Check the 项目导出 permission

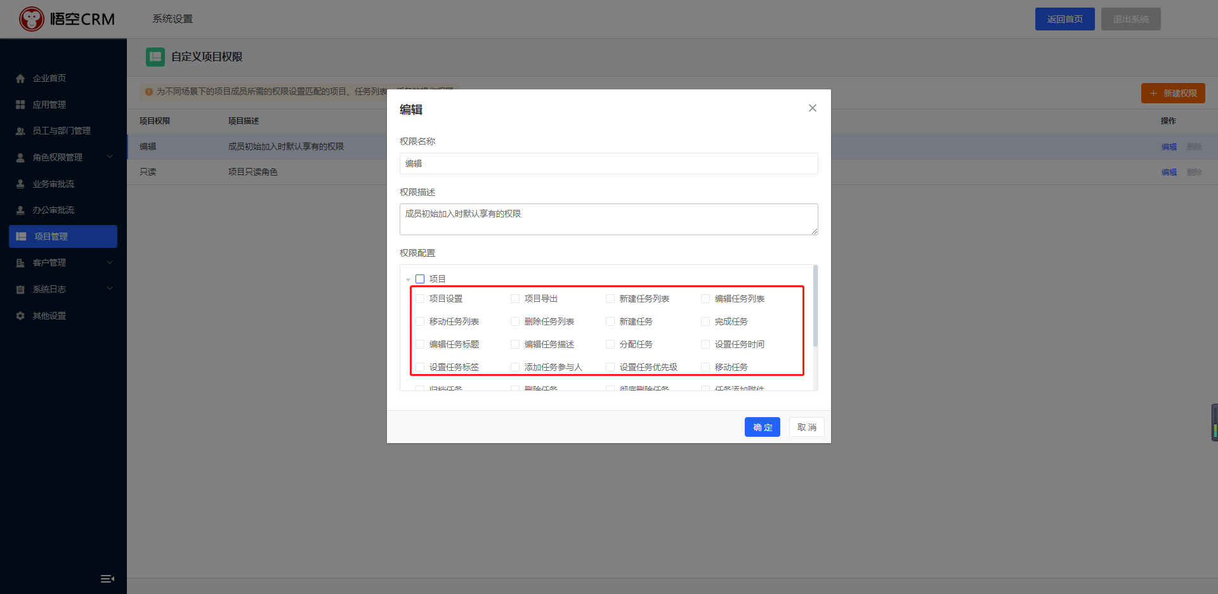515,299
